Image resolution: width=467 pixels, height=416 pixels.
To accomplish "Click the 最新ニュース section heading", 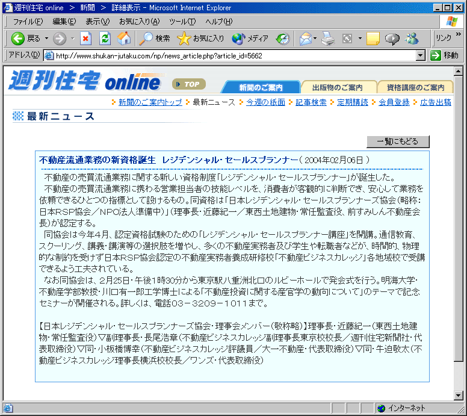I will coord(61,116).
